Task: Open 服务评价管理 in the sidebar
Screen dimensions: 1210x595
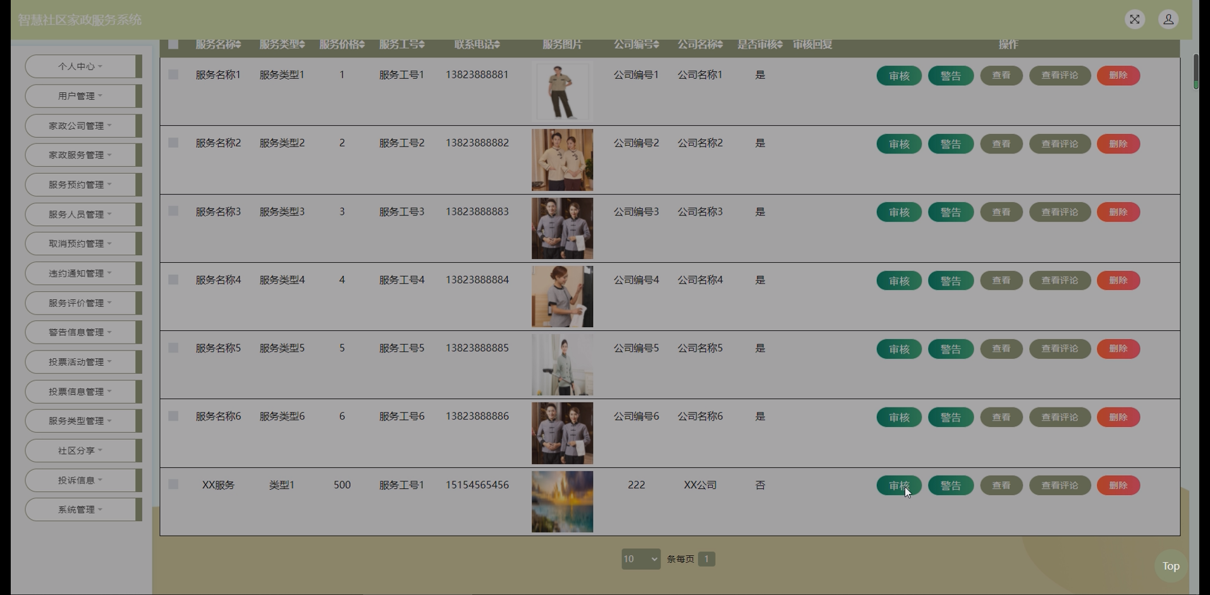Action: click(x=83, y=303)
